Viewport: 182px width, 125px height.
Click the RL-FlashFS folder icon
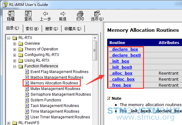click(15, 123)
